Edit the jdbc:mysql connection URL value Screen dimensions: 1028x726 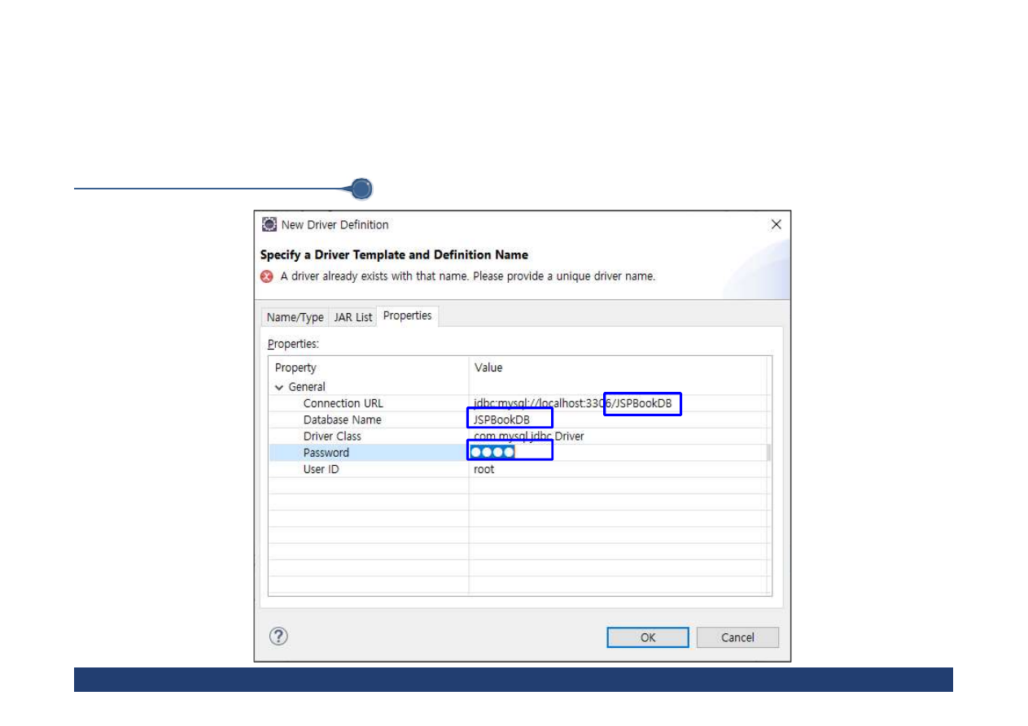point(572,403)
